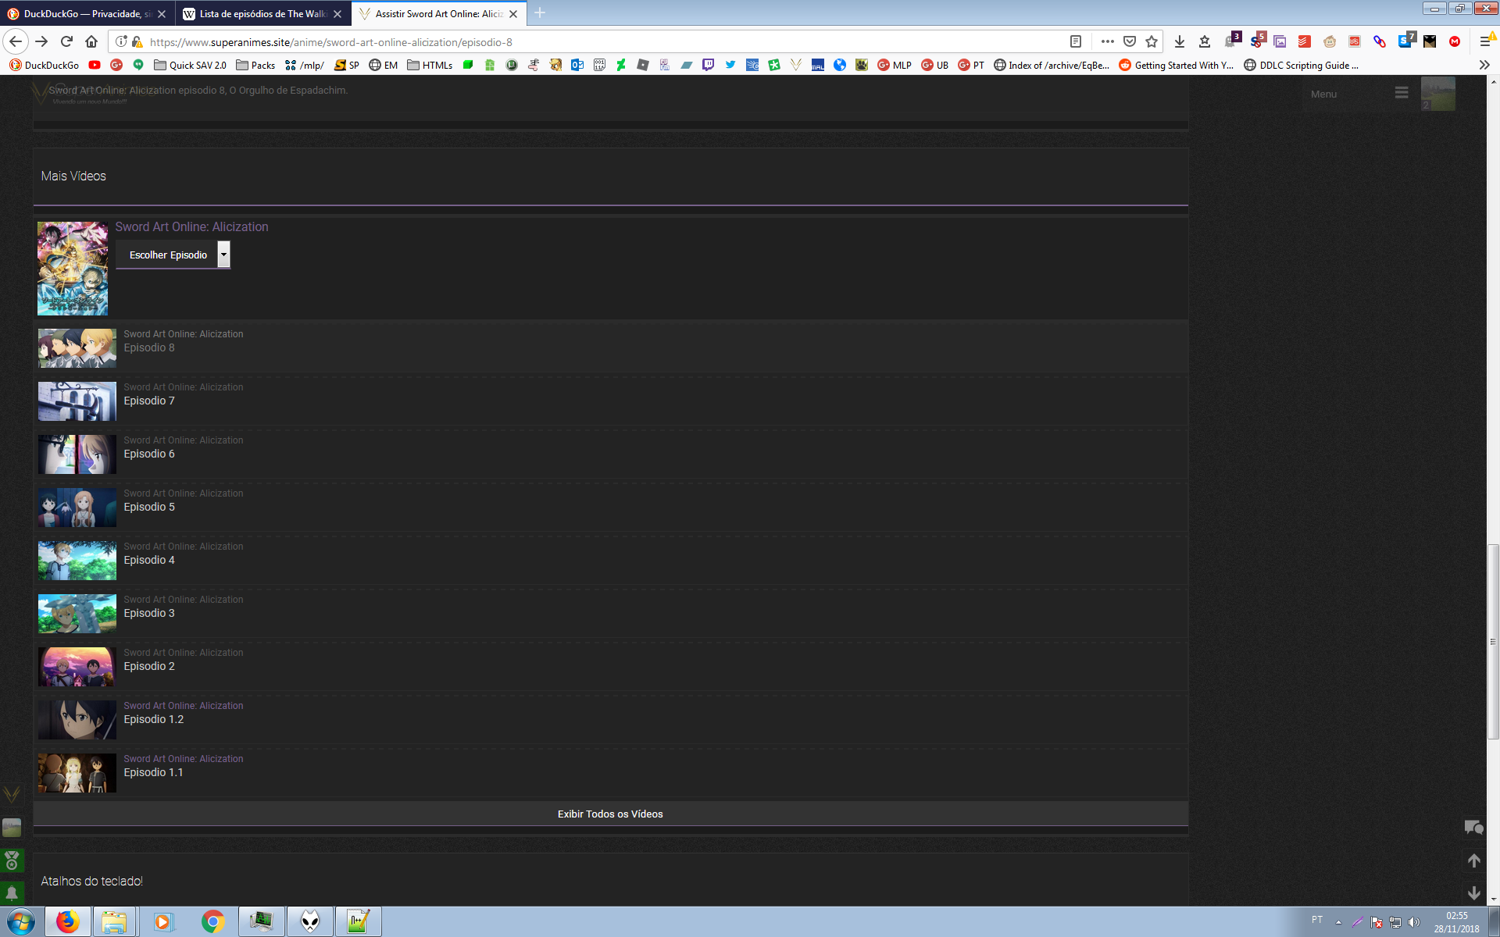Open the Episodio 5 link

click(149, 507)
